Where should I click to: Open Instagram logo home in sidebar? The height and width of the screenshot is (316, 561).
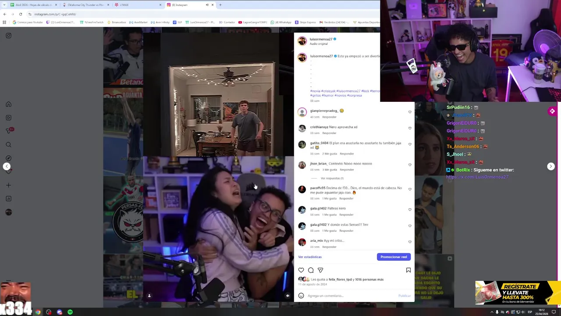tap(8, 36)
